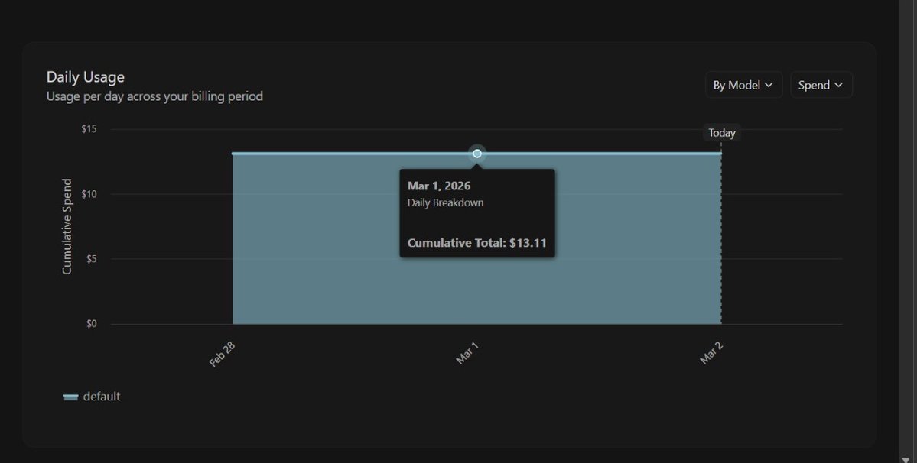
Task: Click the Cumulative Total $13.11 text
Action: (476, 243)
